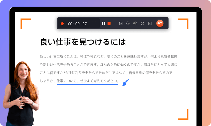211x126 pixels.
Task: Pause the screen recording
Action: click(x=103, y=23)
